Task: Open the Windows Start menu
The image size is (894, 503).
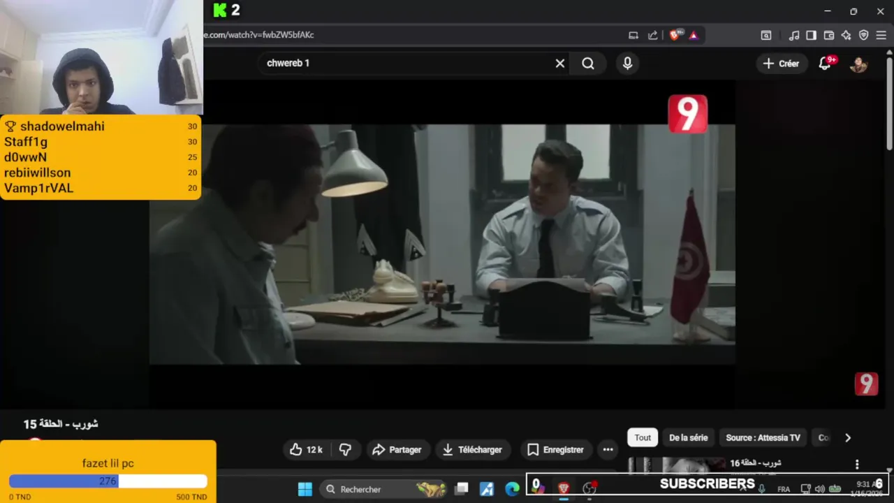Action: pyautogui.click(x=305, y=489)
